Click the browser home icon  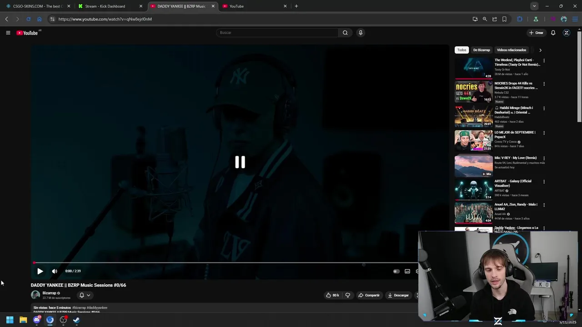coord(39,19)
